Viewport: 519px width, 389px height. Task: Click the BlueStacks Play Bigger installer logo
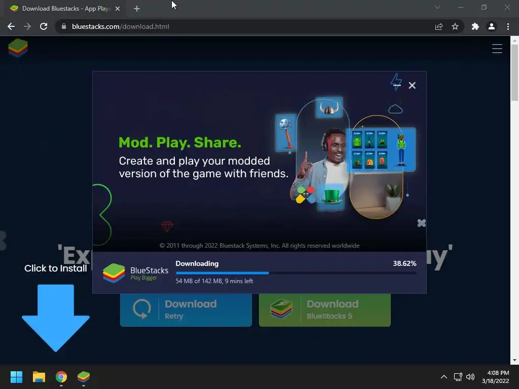coord(135,273)
